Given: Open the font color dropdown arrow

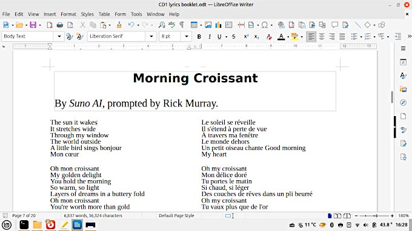Looking at the screenshot, I should 288,37.
